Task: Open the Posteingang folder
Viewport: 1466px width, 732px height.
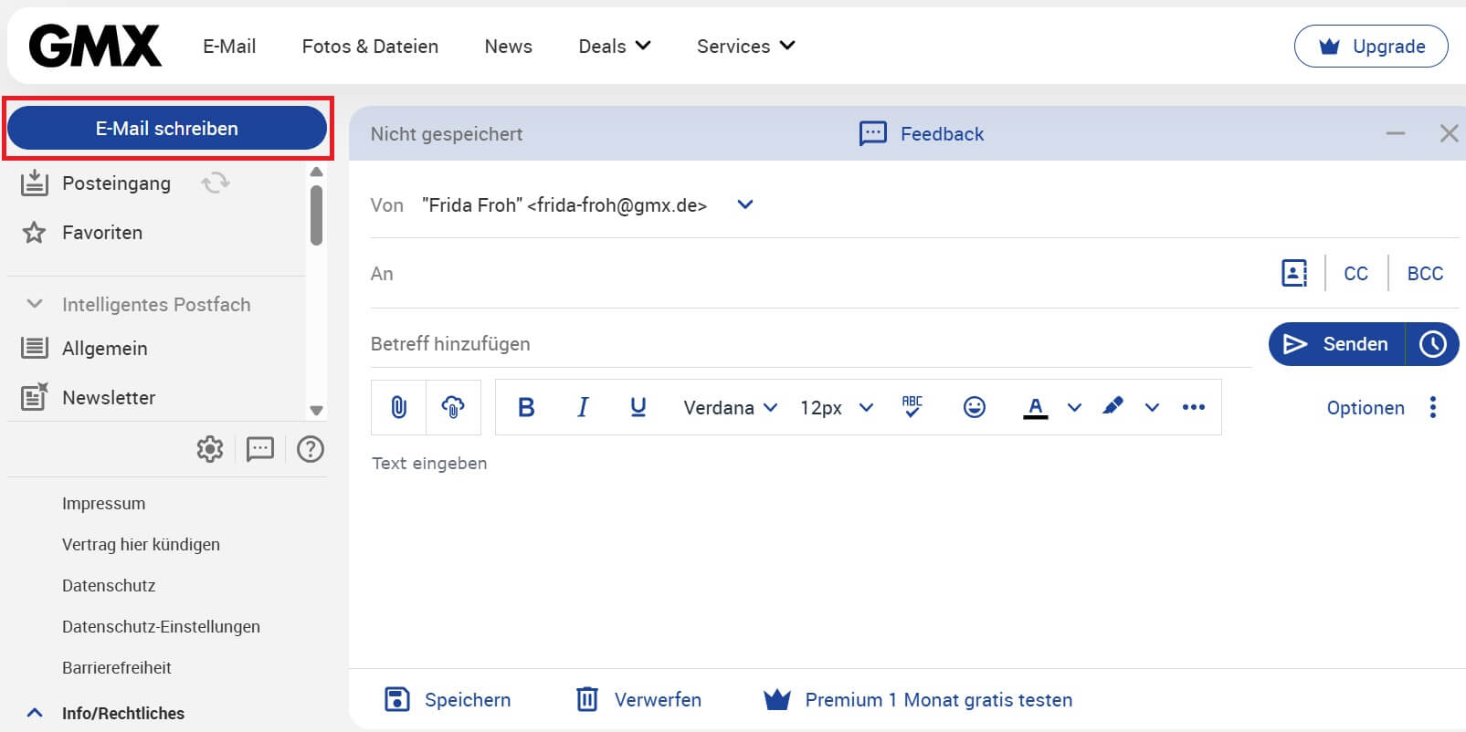Action: (116, 183)
